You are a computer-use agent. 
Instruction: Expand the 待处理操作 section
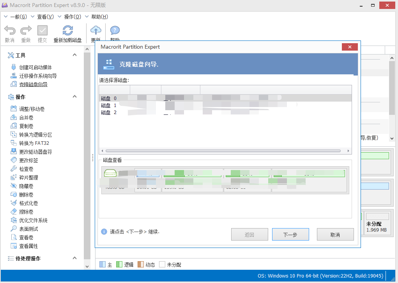pos(74,258)
